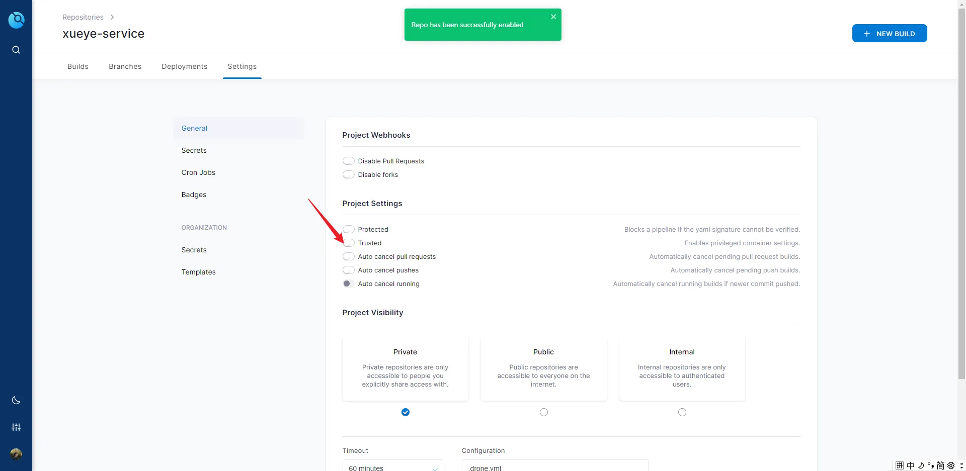966x471 pixels.
Task: Expand the Timeout 60 minutes dropdown
Action: click(x=392, y=467)
